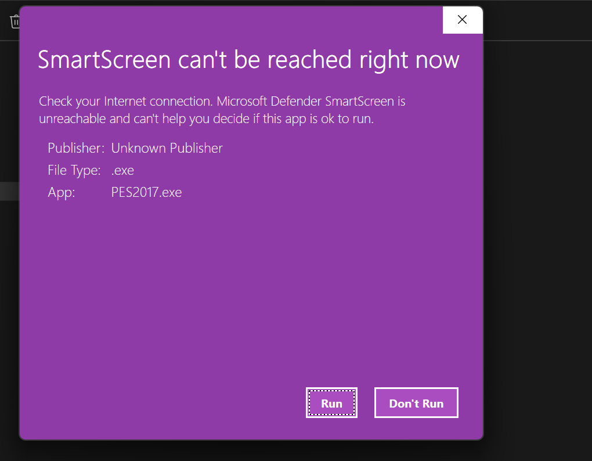
Task: Select the "App:" label
Action: [x=62, y=192]
